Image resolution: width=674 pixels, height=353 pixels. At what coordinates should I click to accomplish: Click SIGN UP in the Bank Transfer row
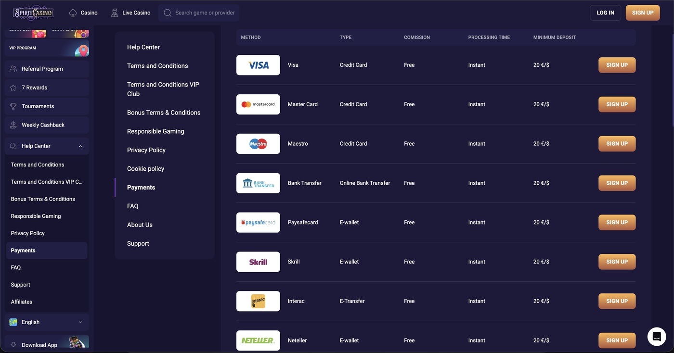pos(617,183)
